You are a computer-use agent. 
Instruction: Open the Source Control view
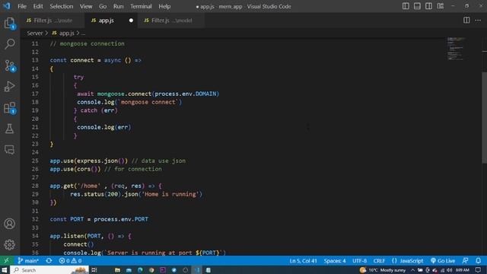[x=10, y=65]
